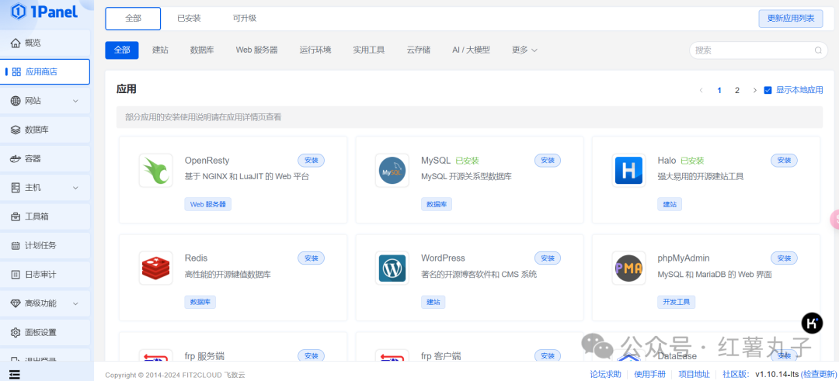Open 计划任务 scheduled tasks
The height and width of the screenshot is (381, 839).
click(x=45, y=245)
